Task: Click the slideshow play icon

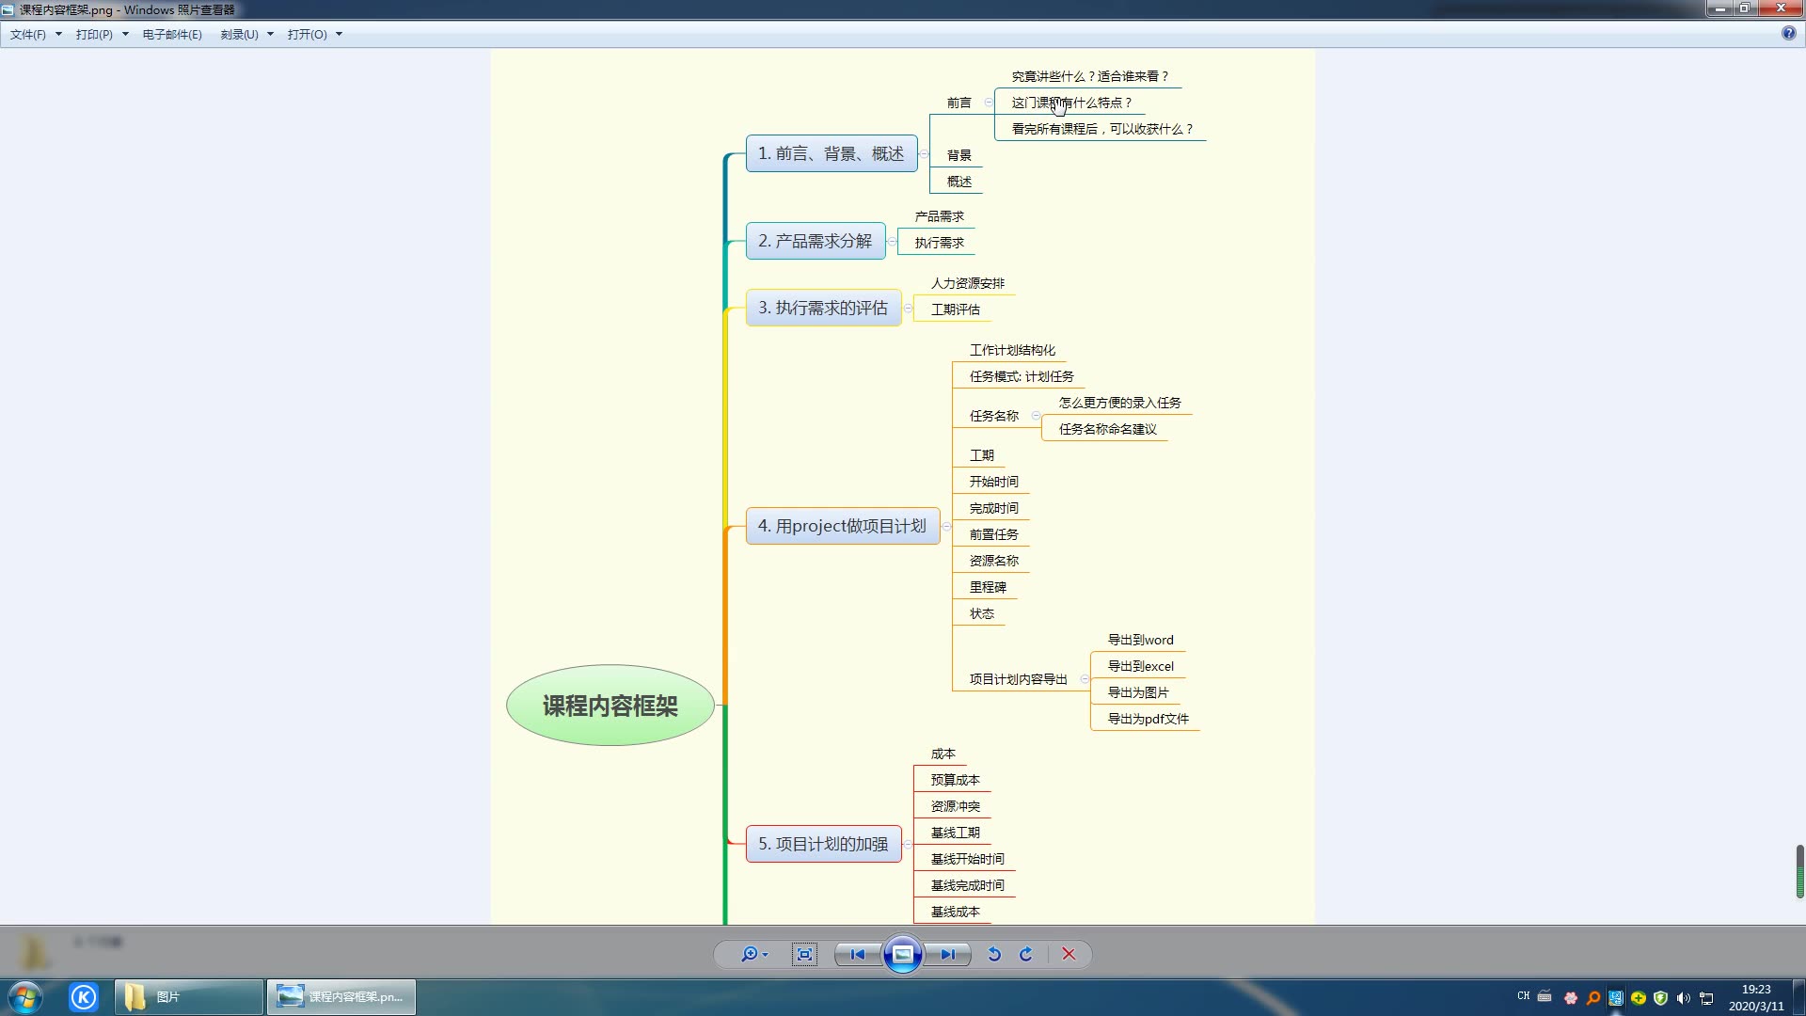Action: coord(903,954)
